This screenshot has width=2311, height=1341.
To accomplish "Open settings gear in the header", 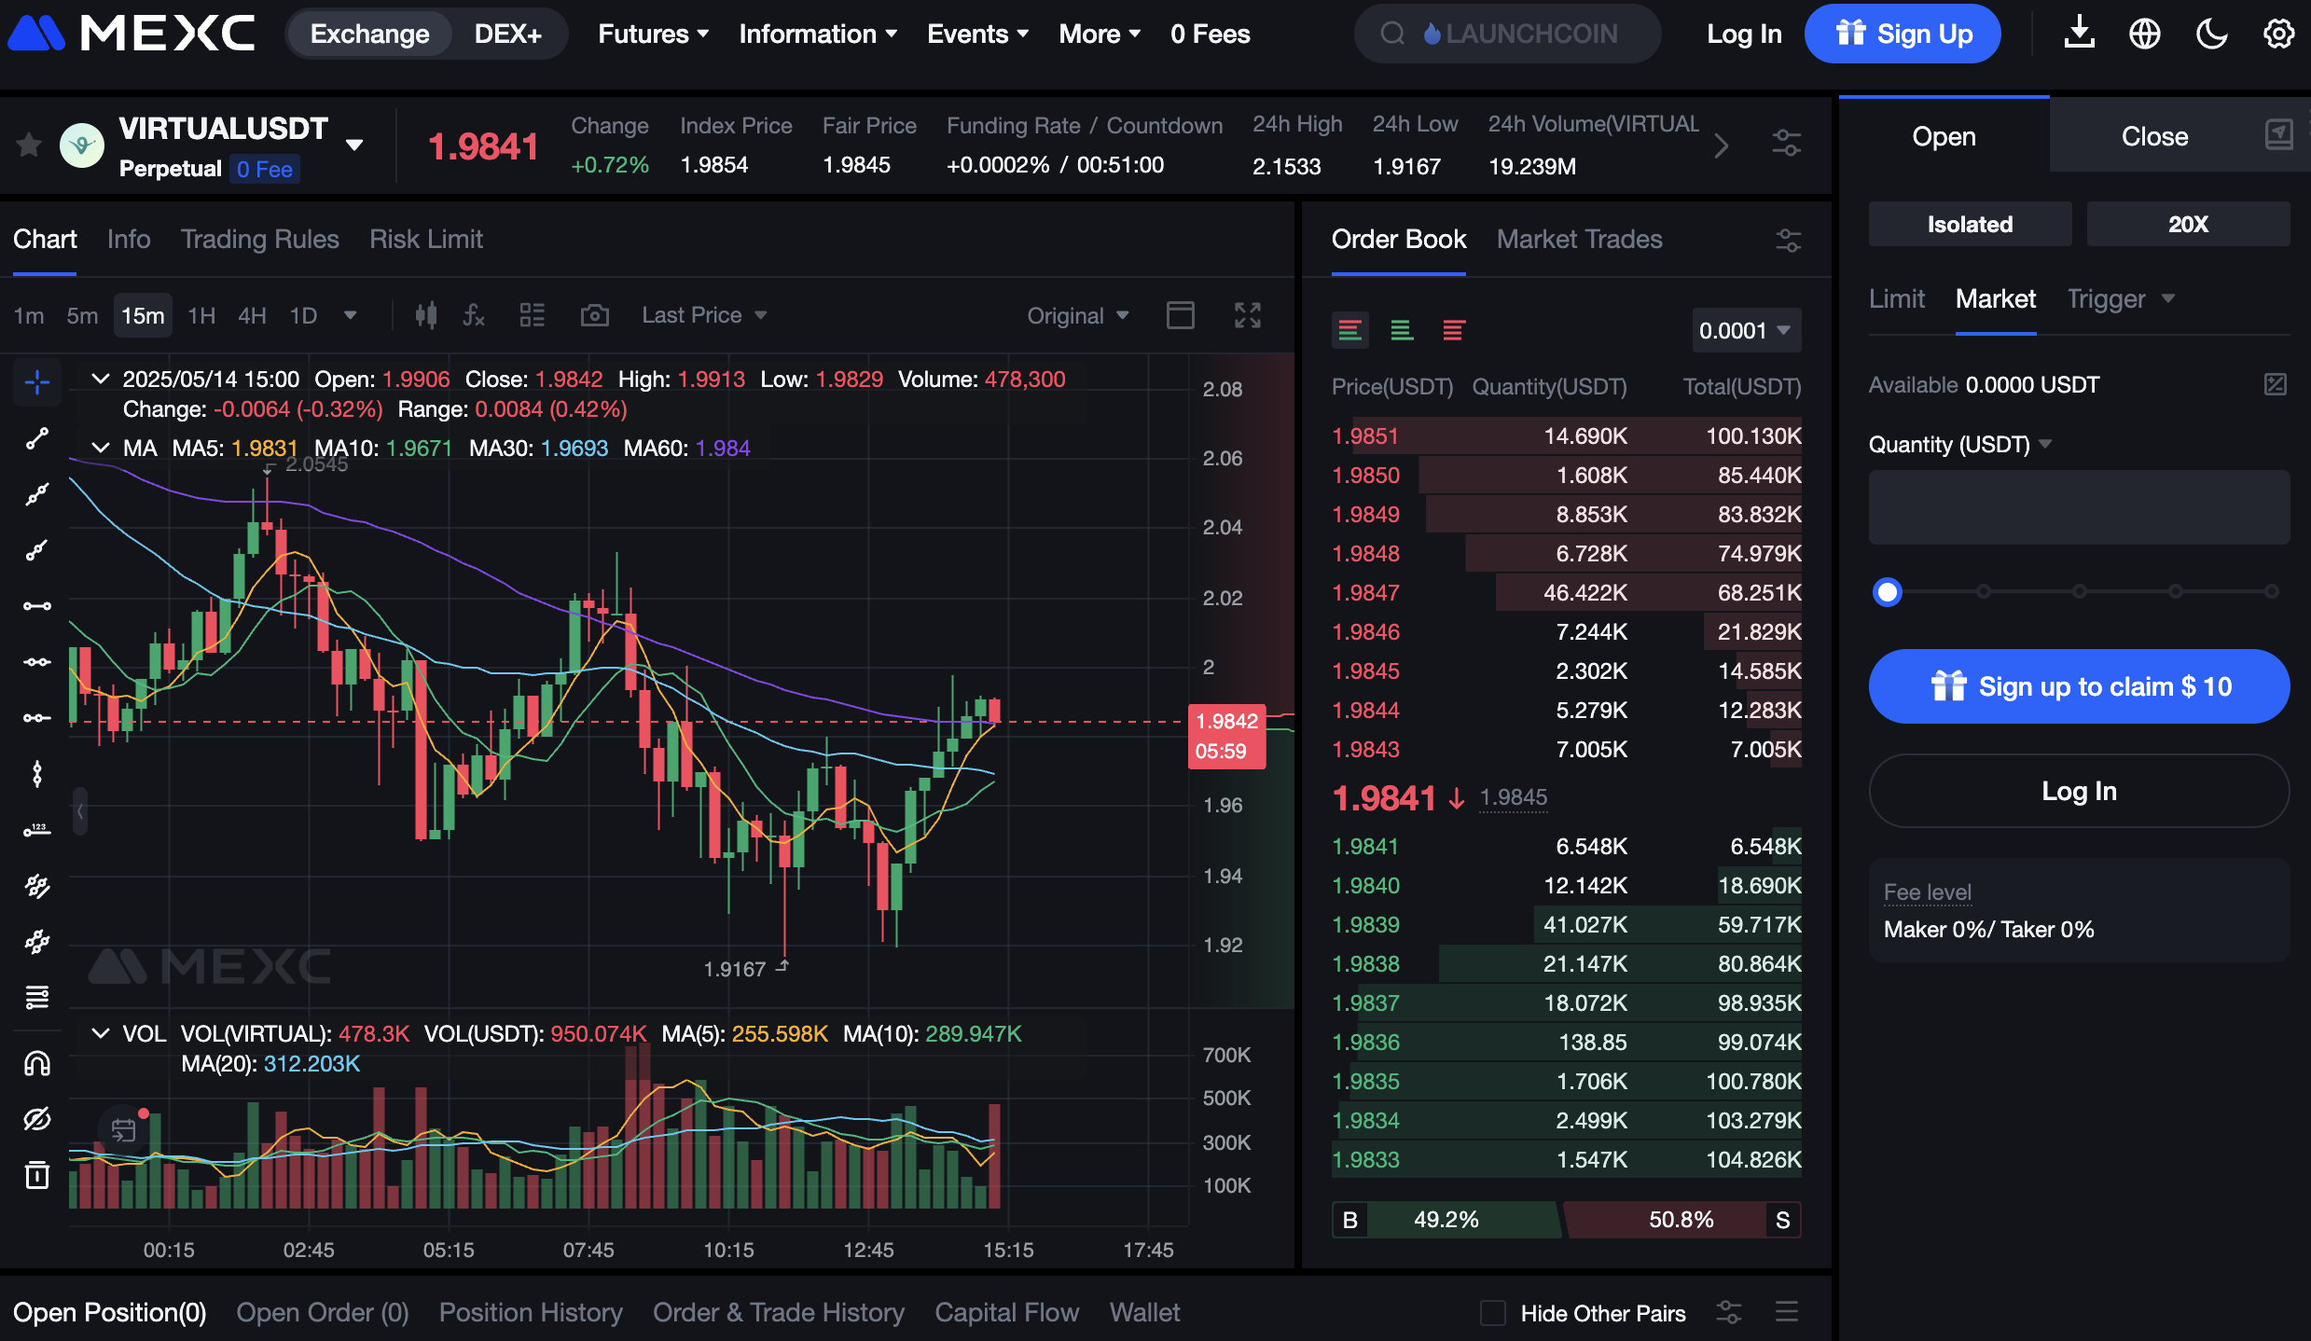I will click(x=2279, y=34).
